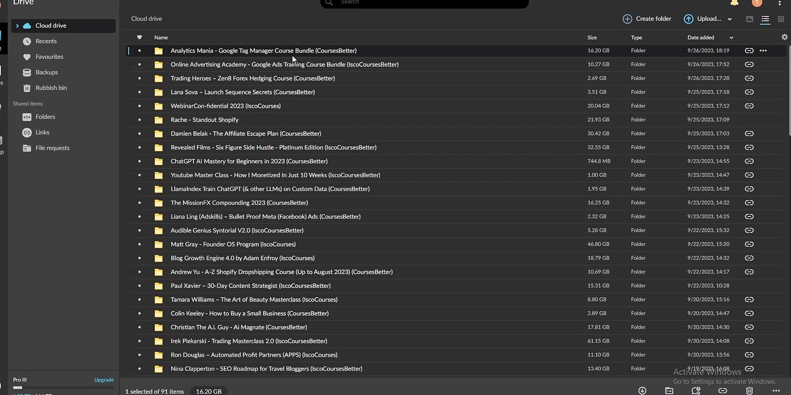Open shared Folders in the sidebar

45,117
